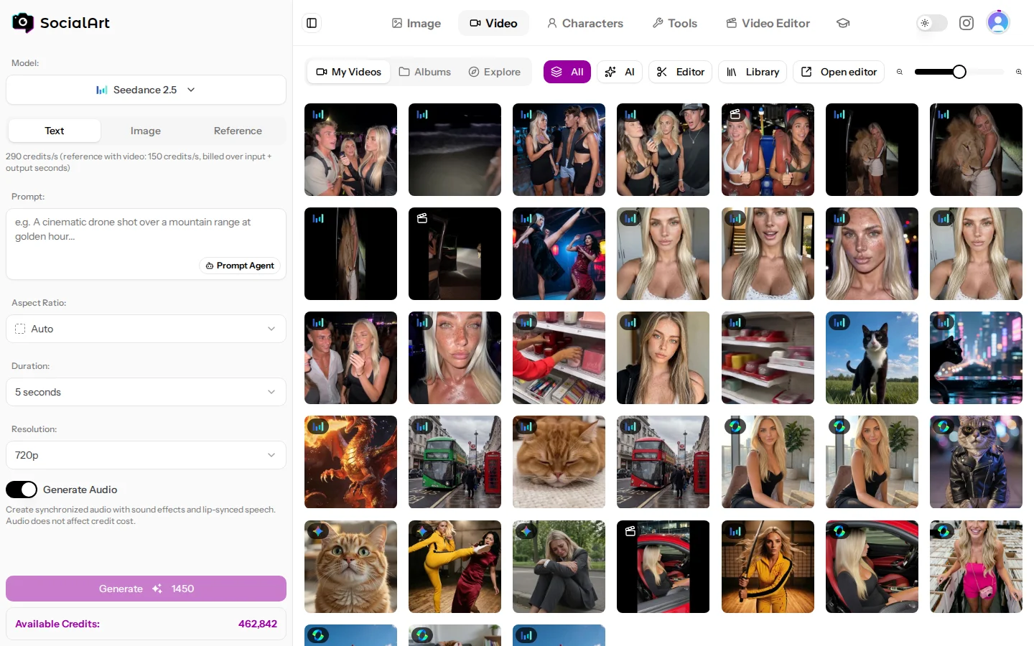Open the Seedance 2.5 model dropdown

click(x=146, y=90)
